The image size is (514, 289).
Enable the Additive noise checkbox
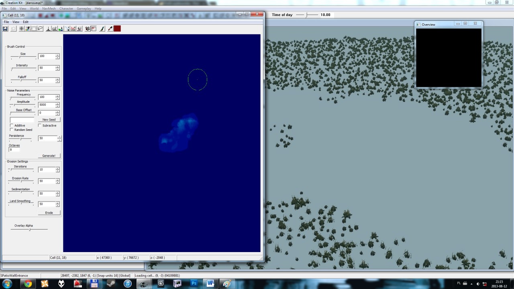[12, 126]
